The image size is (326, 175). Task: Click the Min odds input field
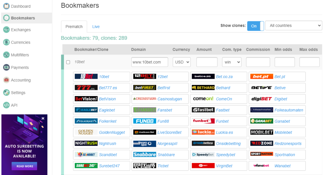pyautogui.click(x=285, y=62)
